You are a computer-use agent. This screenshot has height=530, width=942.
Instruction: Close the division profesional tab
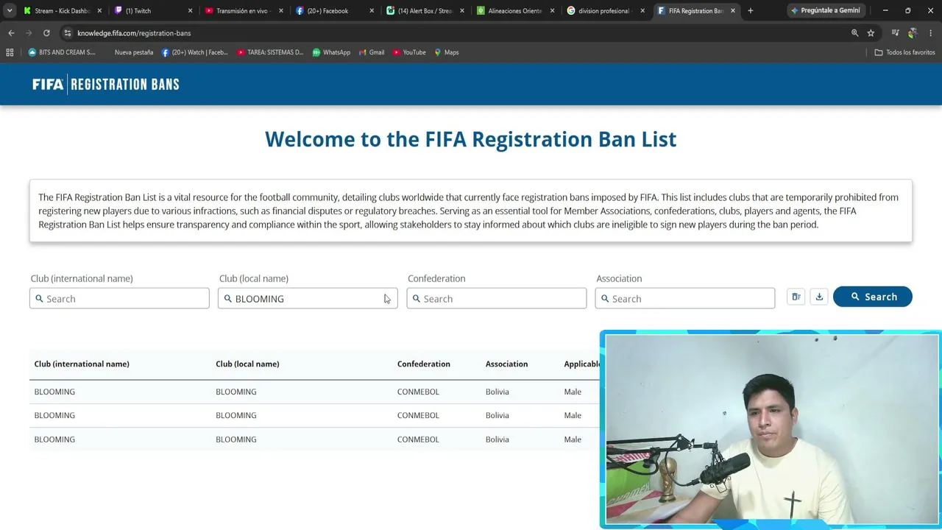[642, 11]
